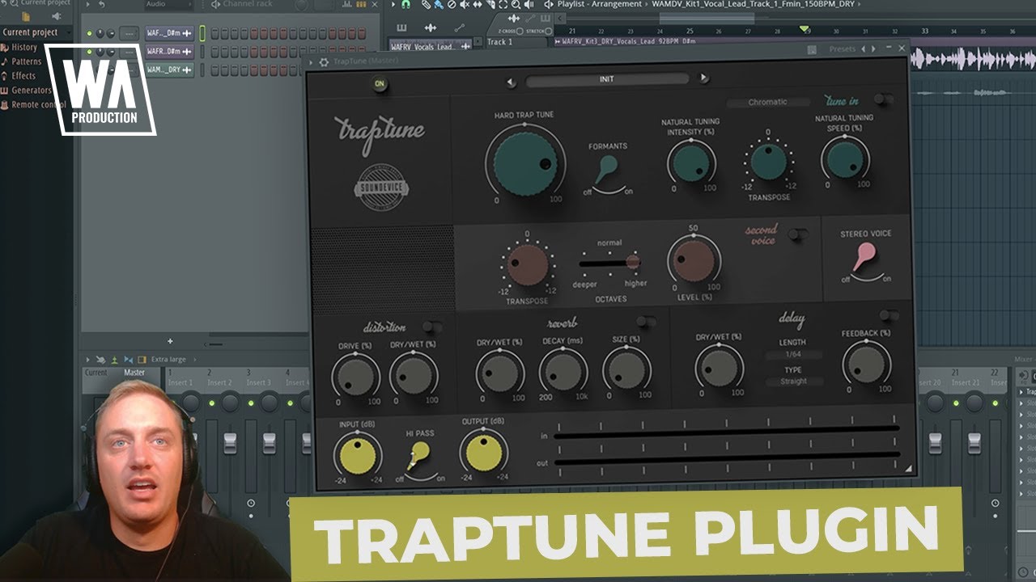
Task: Mute first channel via green LED
Action: point(89,34)
